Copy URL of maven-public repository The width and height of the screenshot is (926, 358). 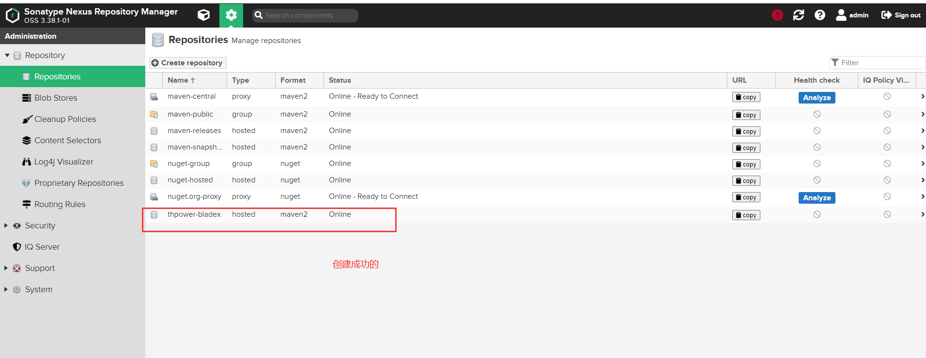(746, 115)
